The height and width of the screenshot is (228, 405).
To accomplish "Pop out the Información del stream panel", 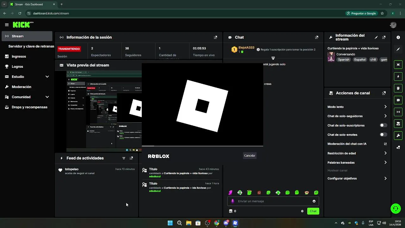I will 384,37.
